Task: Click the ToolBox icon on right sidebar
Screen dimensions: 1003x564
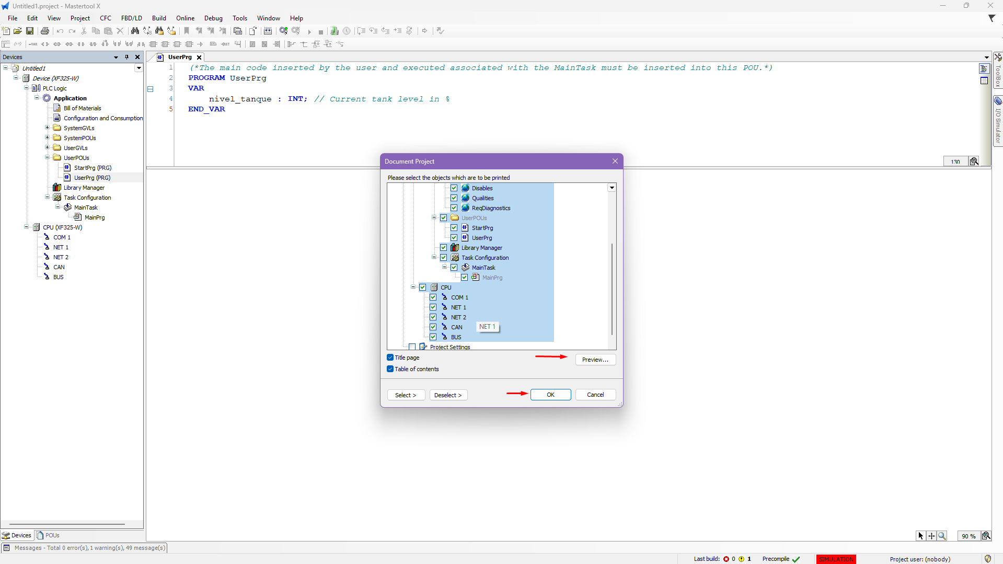Action: coord(998,57)
